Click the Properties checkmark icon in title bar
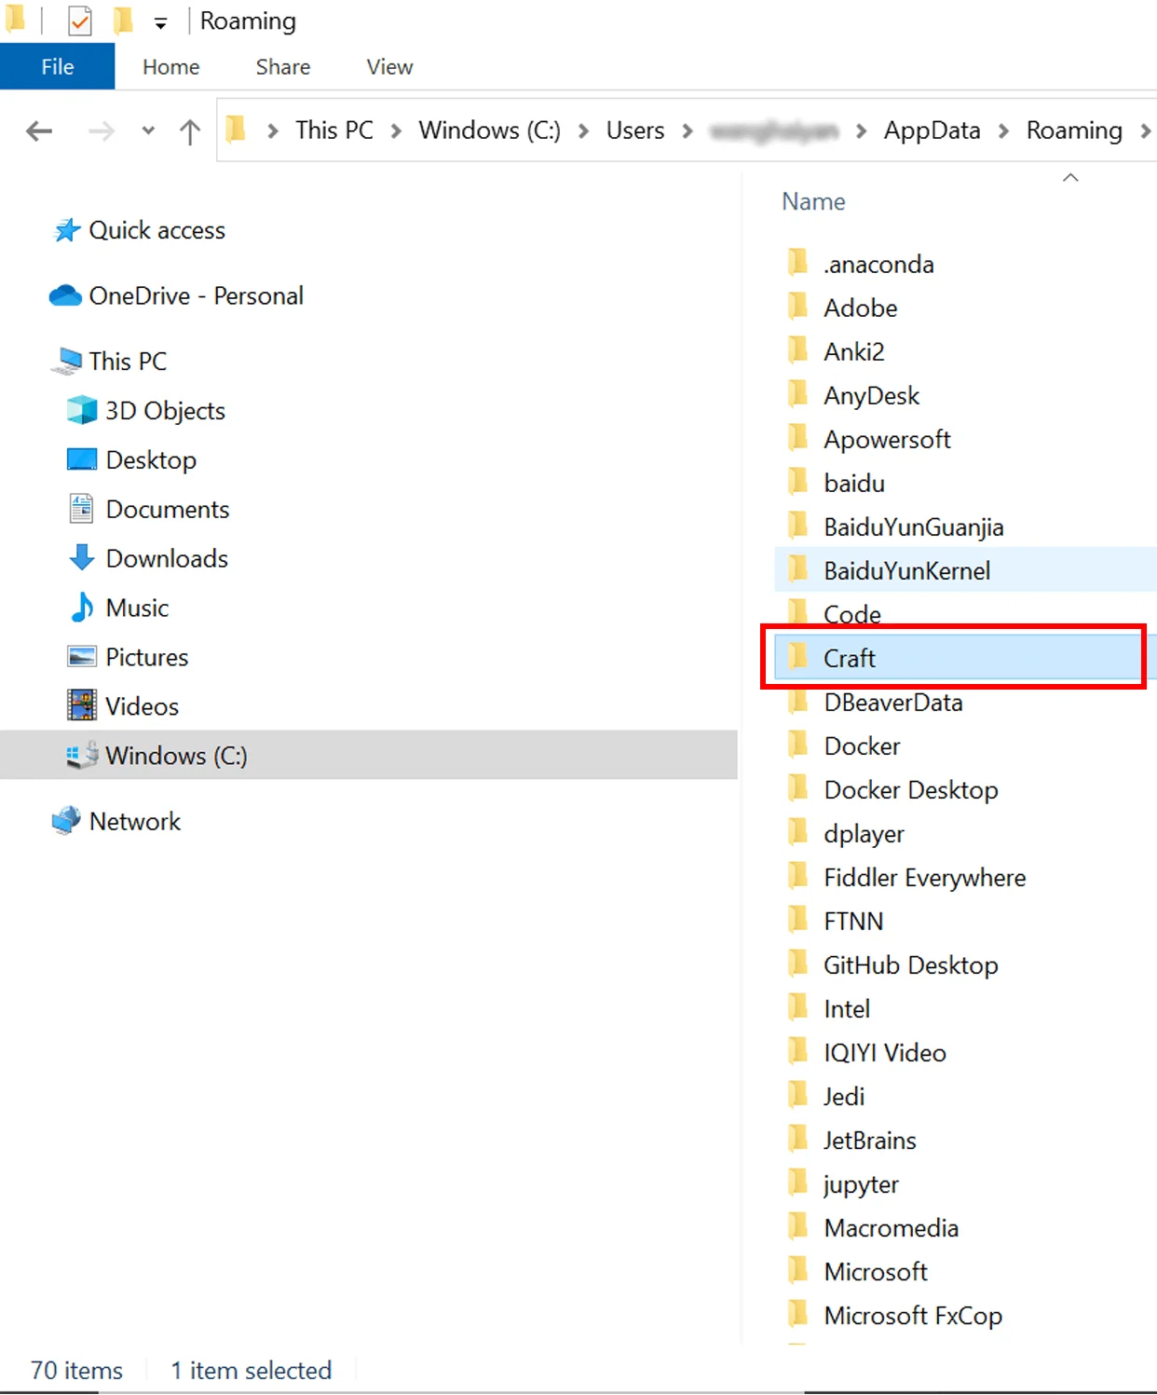The image size is (1157, 1395). [80, 21]
